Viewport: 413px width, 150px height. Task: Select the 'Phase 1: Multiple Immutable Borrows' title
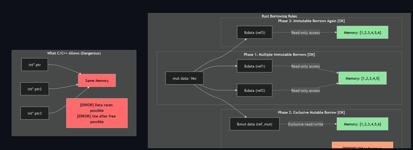pos(279,55)
